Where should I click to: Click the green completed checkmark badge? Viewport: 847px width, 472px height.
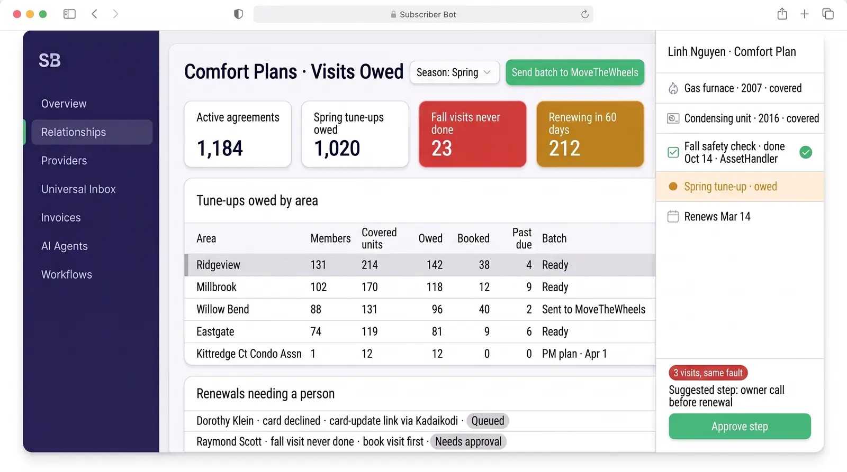806,152
